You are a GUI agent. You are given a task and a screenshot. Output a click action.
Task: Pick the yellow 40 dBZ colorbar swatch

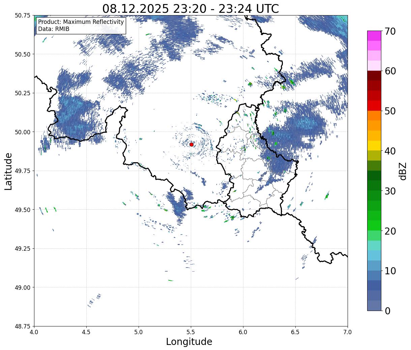pyautogui.click(x=374, y=145)
